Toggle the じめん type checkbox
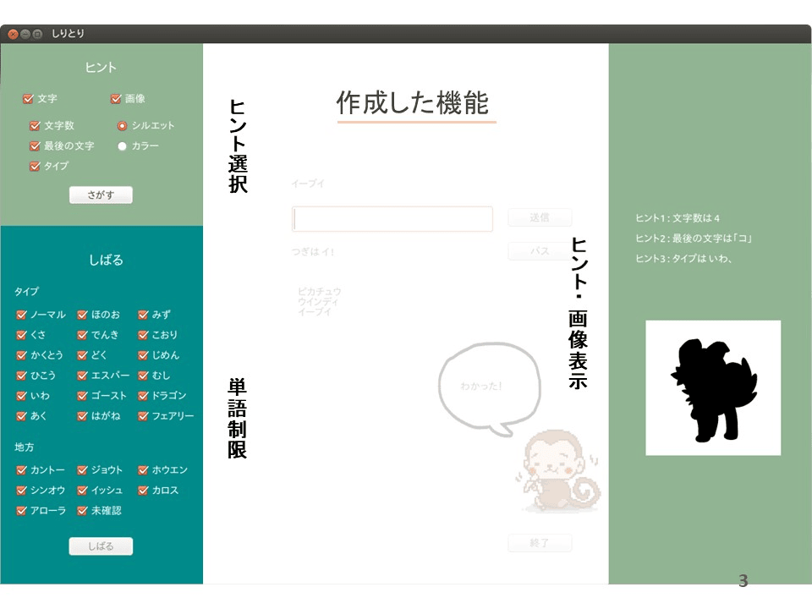Image resolution: width=812 pixels, height=609 pixels. pos(143,354)
